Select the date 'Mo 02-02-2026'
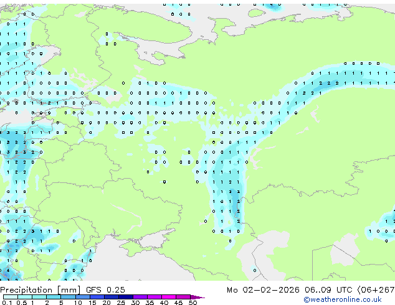 click(263, 290)
